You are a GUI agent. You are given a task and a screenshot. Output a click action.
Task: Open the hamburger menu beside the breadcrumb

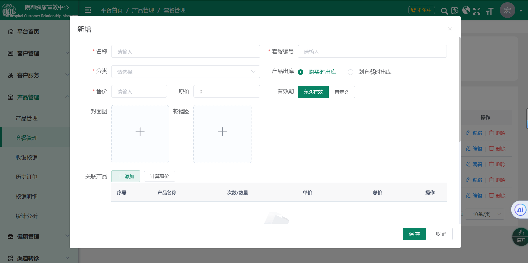[88, 10]
